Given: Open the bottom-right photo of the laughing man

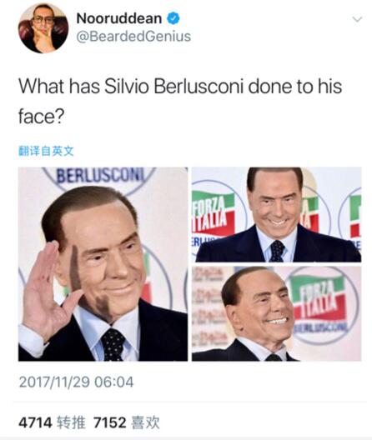Looking at the screenshot, I should [276, 313].
